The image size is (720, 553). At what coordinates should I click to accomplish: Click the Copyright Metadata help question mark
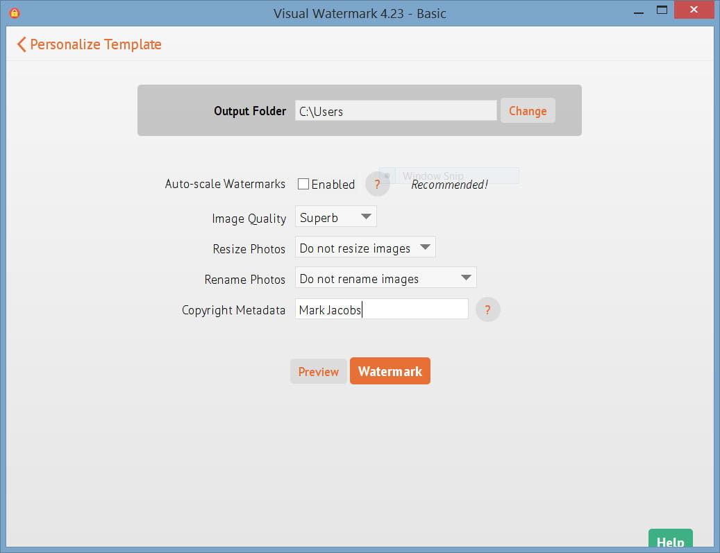pos(487,309)
